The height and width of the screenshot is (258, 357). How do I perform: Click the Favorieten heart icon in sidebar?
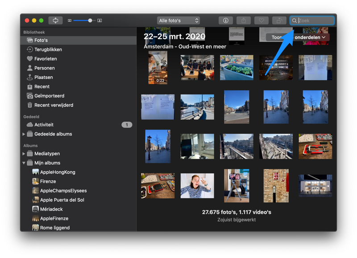pyautogui.click(x=29, y=59)
